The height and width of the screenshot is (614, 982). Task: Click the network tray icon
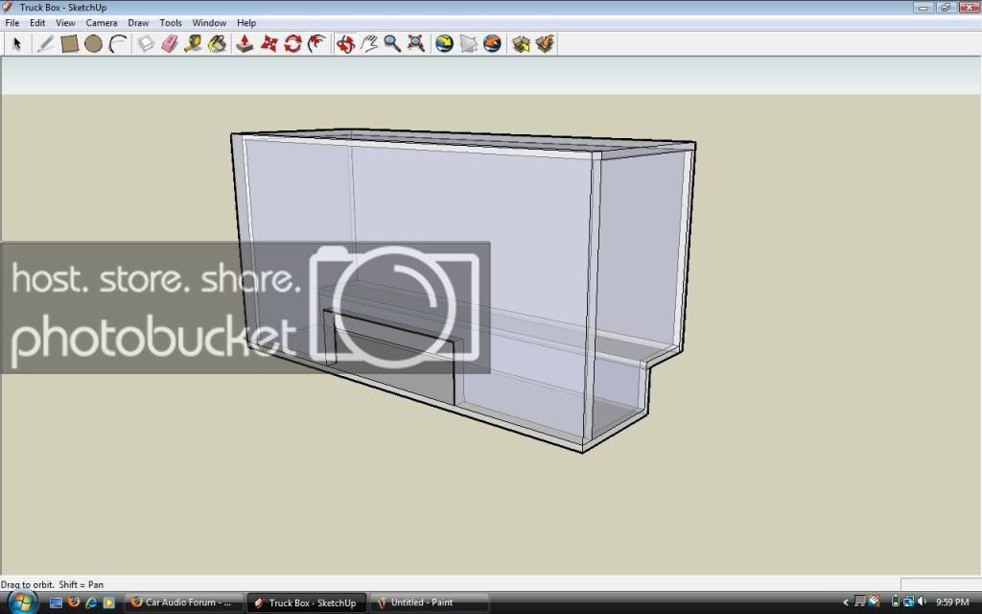[909, 602]
